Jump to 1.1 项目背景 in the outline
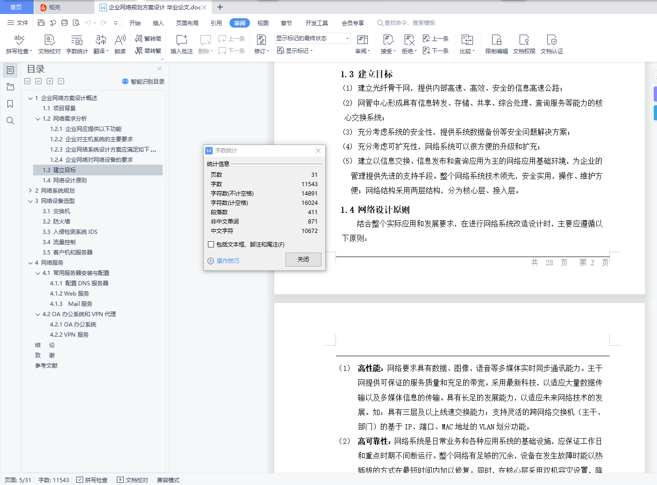The height and width of the screenshot is (485, 657). coord(59,109)
